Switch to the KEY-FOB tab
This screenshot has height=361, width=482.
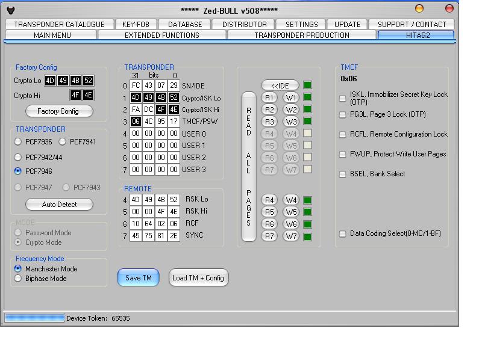(136, 24)
